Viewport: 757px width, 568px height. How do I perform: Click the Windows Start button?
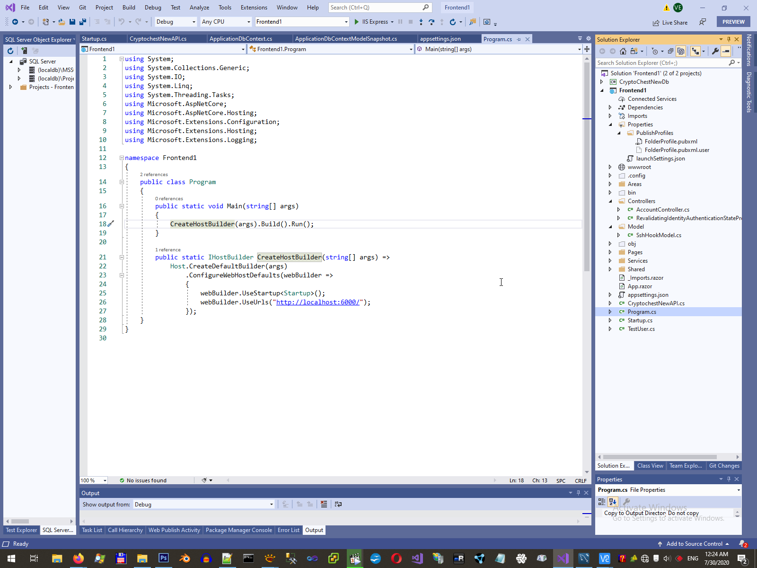click(11, 559)
